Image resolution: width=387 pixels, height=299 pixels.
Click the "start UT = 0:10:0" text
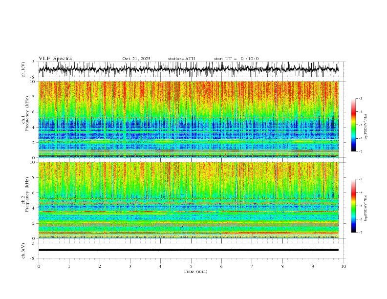(236, 59)
